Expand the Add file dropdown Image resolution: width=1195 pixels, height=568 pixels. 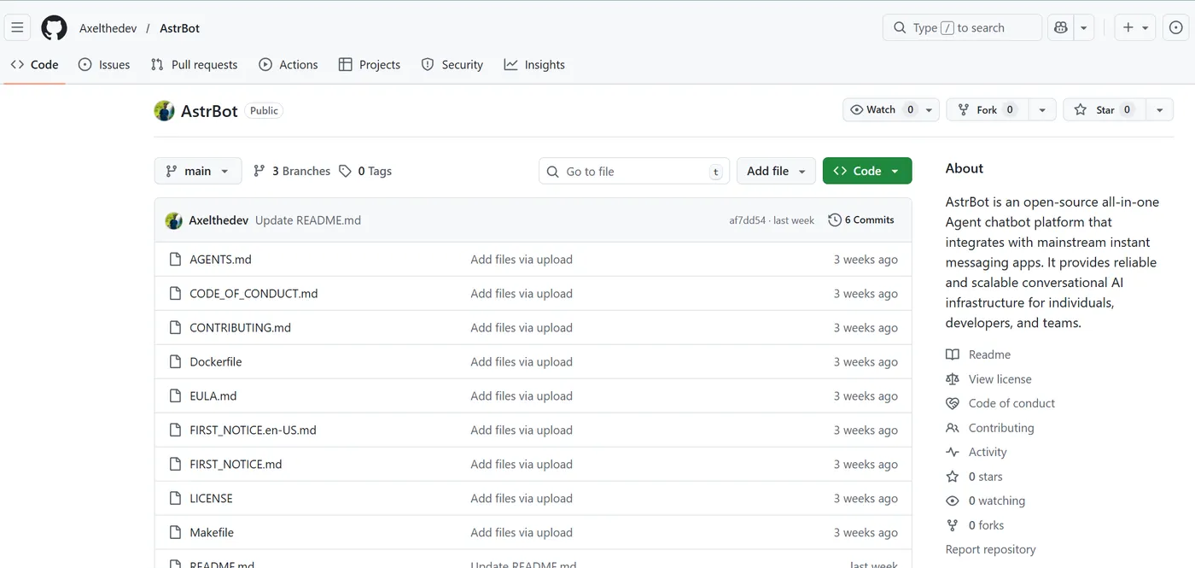776,171
